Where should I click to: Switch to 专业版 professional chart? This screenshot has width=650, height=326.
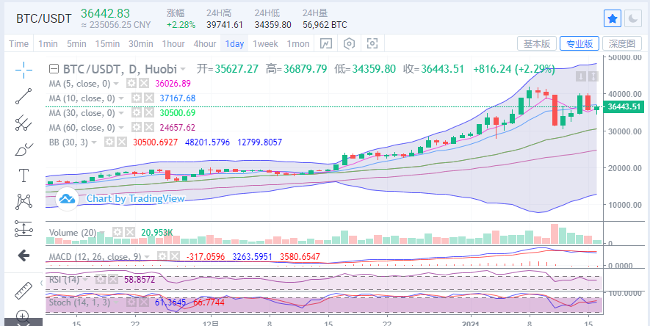pos(579,43)
